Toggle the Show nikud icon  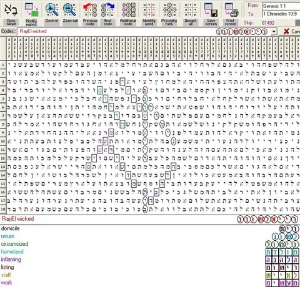pyautogui.click(x=11, y=9)
